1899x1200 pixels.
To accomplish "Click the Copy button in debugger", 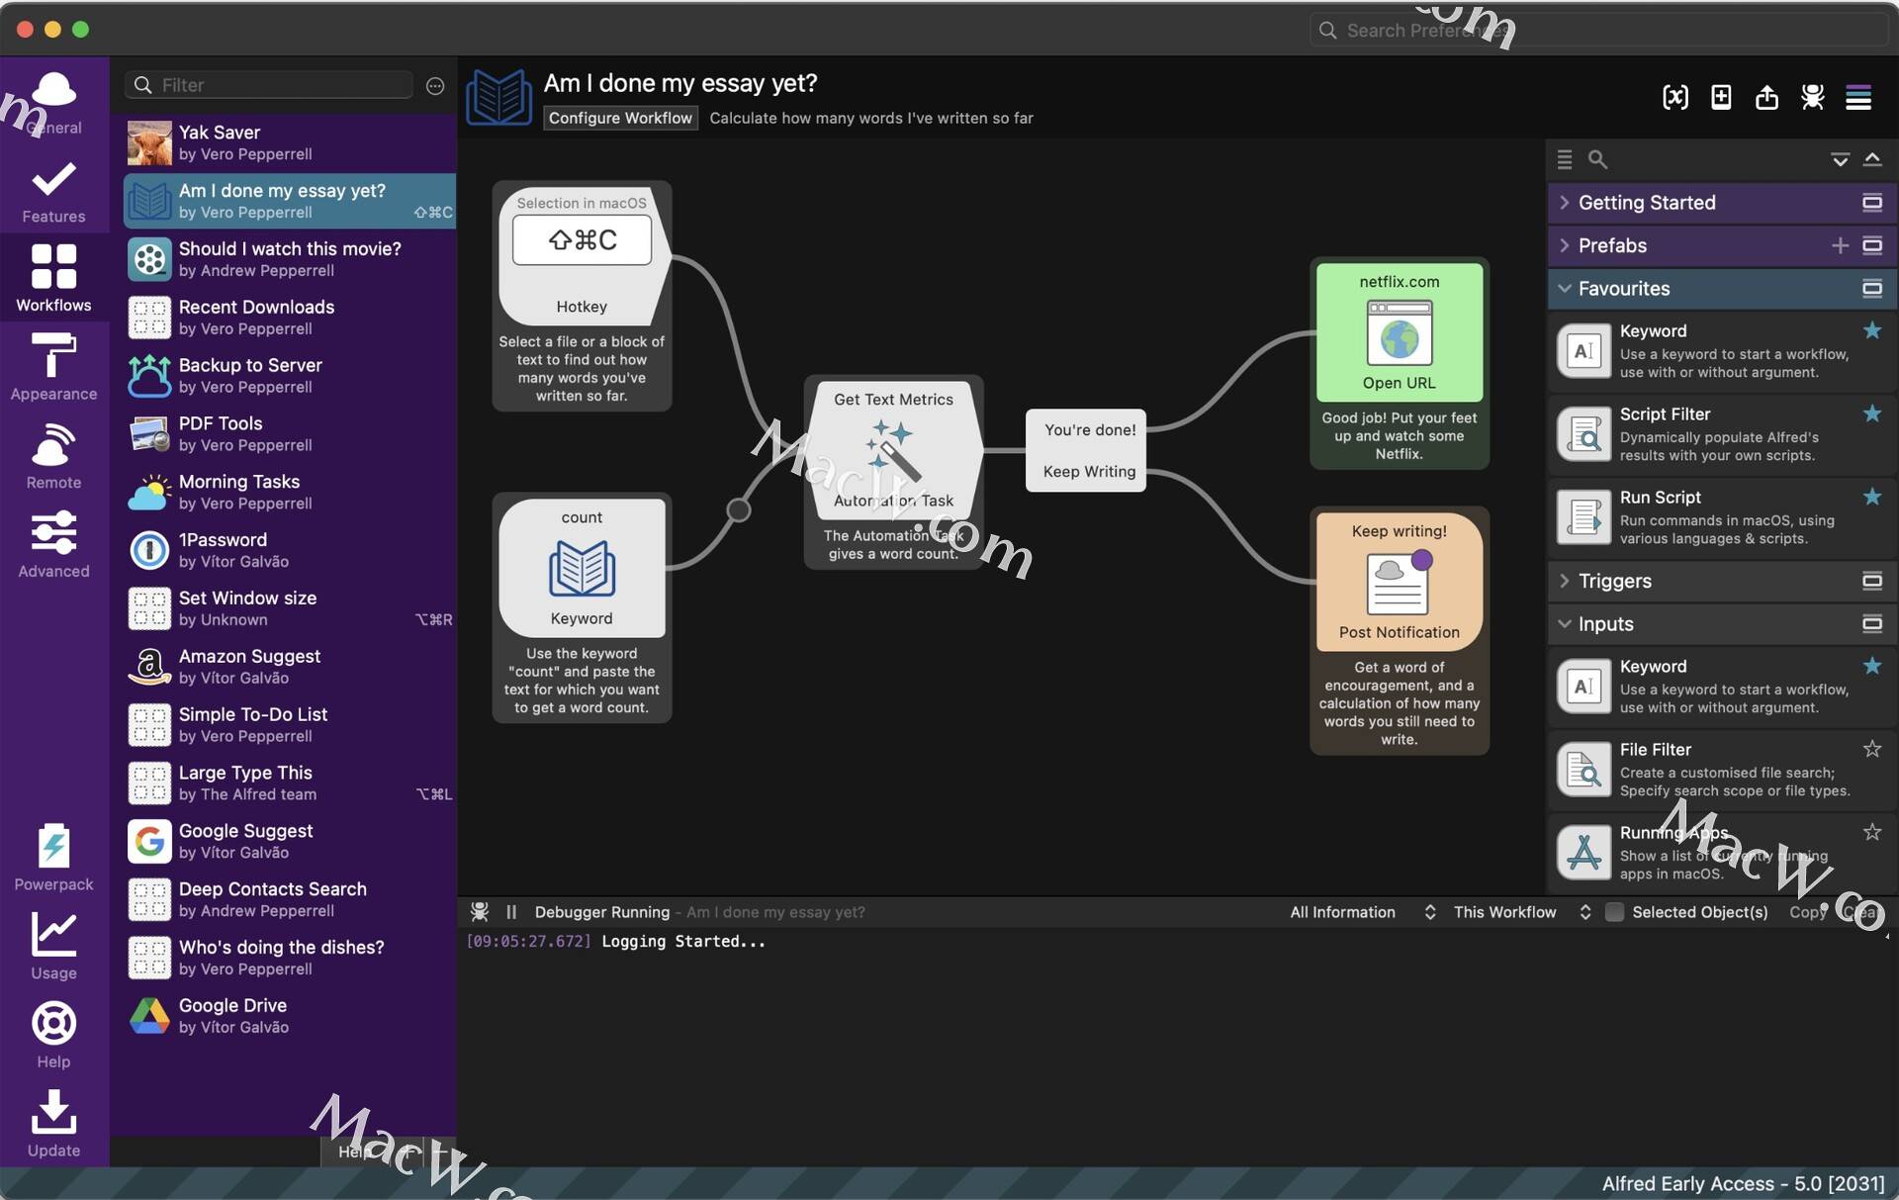I will click(1807, 912).
